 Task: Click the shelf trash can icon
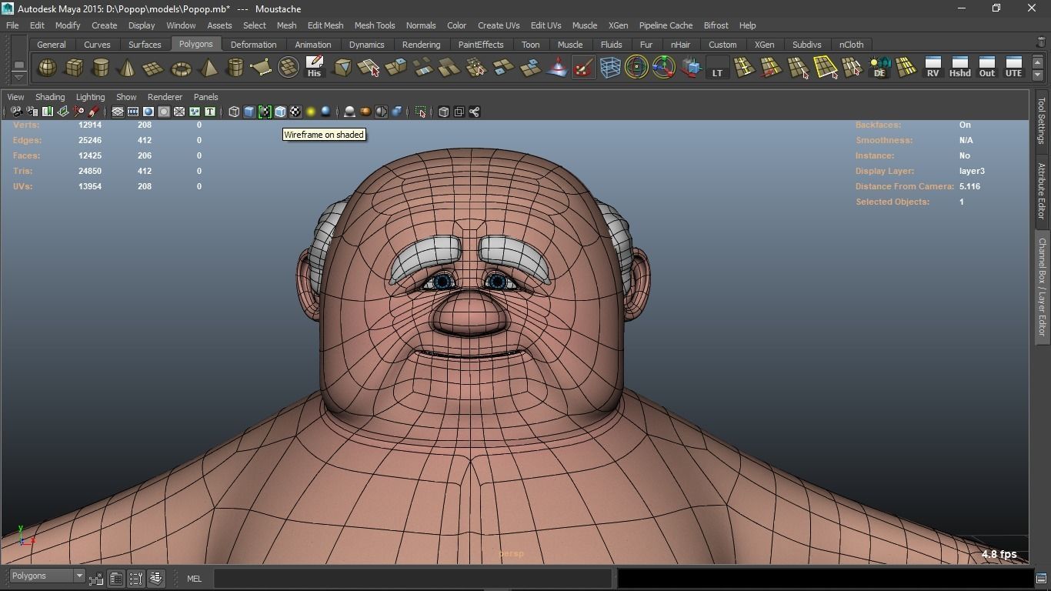click(x=1041, y=43)
